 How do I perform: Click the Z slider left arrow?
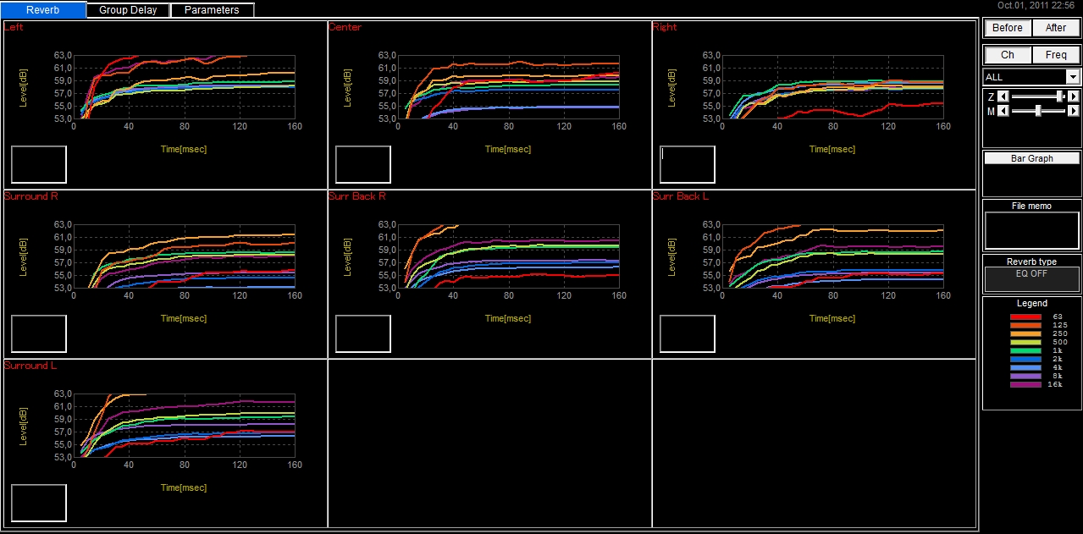click(1003, 97)
